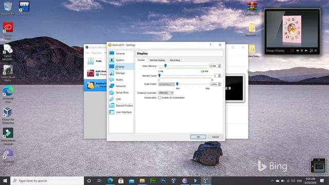Select the Display settings category
This screenshot has width=329, height=185.
[121, 66]
